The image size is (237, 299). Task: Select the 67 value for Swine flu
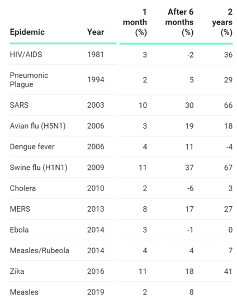click(228, 168)
